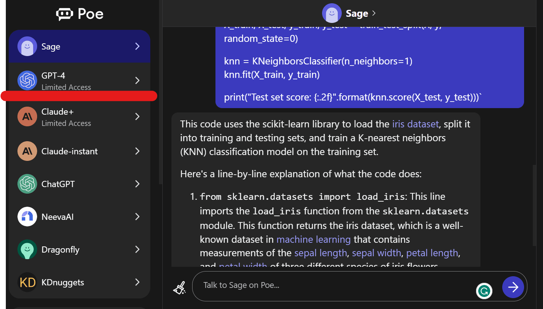Click the Claude-instant avatar icon
Viewport: 543px width, 309px height.
tap(27, 151)
